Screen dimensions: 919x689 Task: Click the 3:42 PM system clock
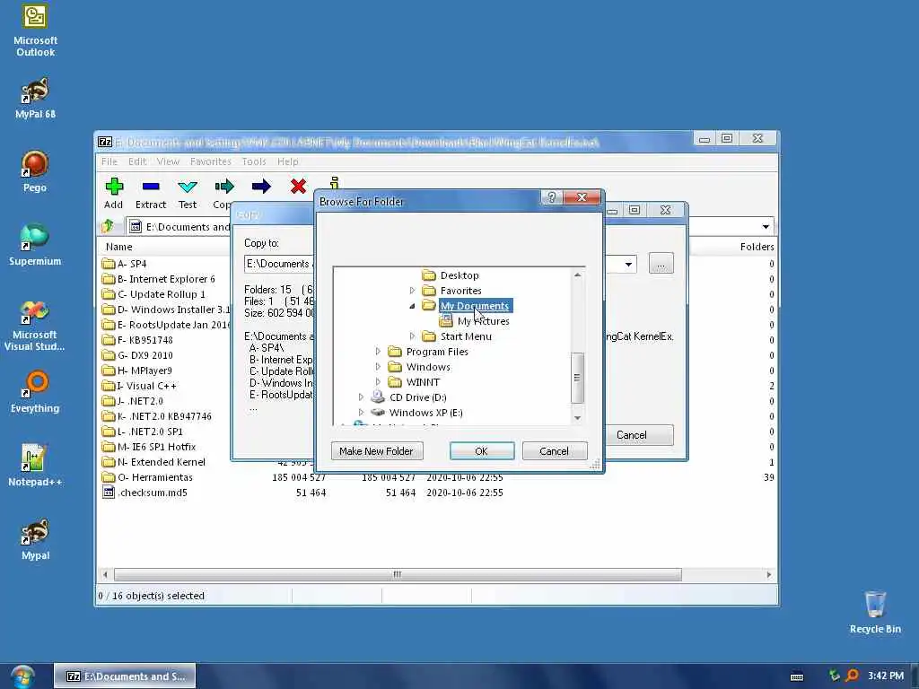886,676
